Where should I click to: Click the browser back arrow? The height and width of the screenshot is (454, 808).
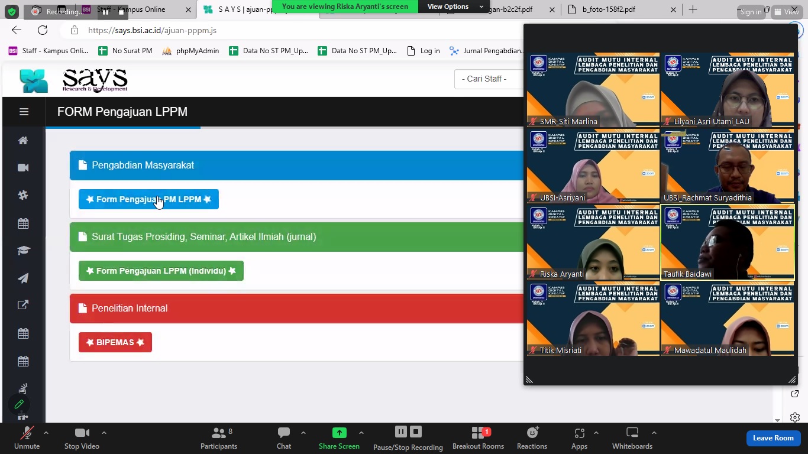pyautogui.click(x=17, y=30)
